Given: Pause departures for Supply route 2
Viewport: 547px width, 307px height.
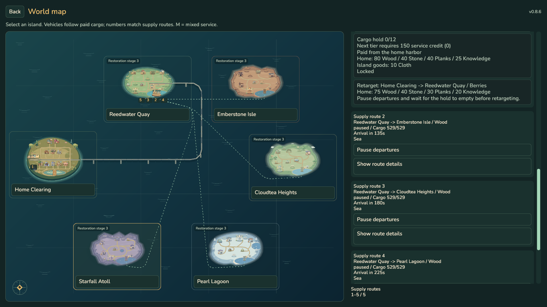Looking at the screenshot, I should tap(442, 150).
